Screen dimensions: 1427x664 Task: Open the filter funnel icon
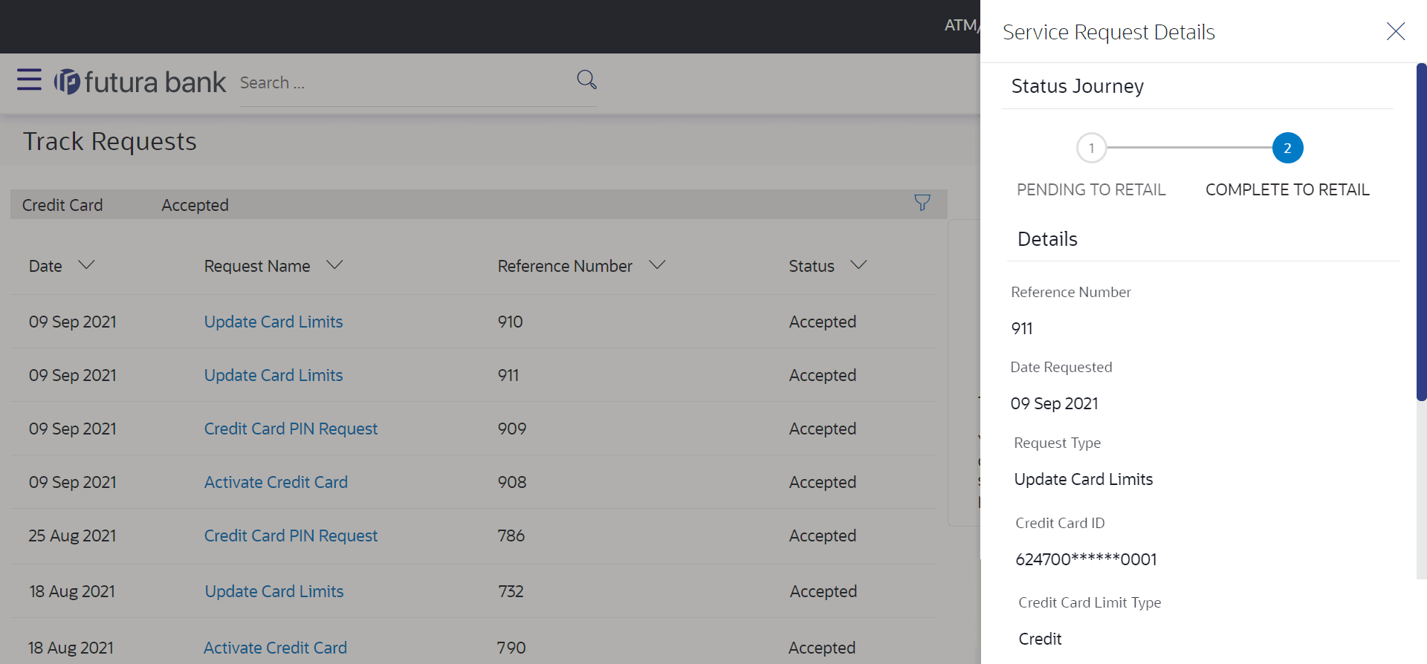coord(922,203)
